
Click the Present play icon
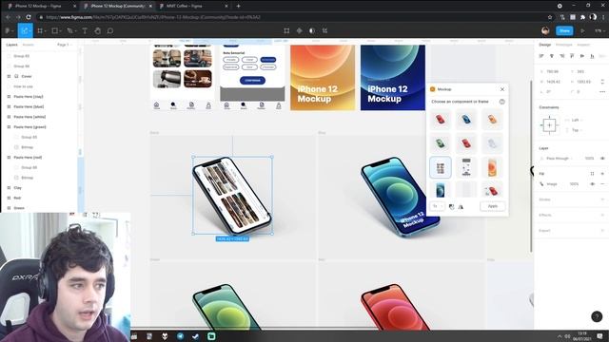point(582,30)
